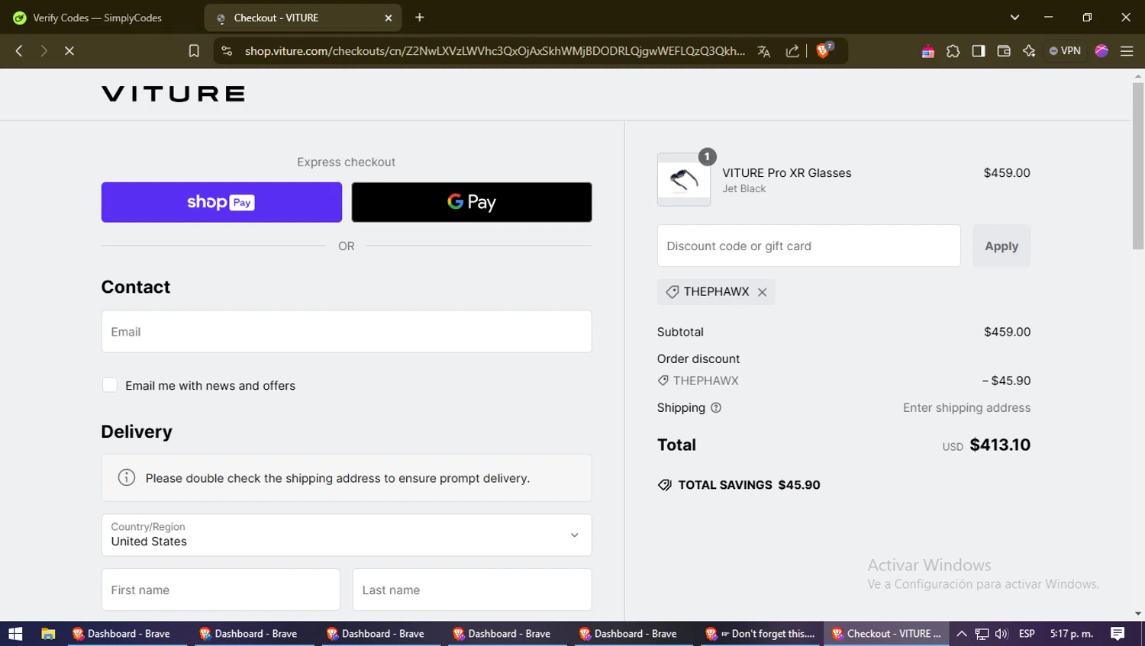This screenshot has width=1145, height=646.
Task: Click the share page icon
Action: 792,51
